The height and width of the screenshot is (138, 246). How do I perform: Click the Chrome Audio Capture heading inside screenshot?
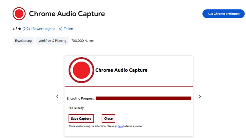tap(121, 70)
